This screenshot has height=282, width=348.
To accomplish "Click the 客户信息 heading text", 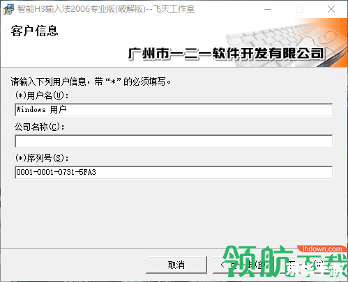I will point(34,31).
